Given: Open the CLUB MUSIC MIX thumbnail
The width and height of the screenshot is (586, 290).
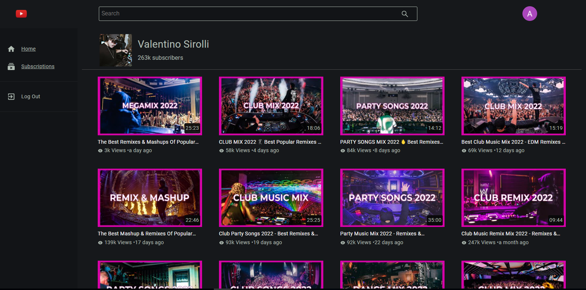Looking at the screenshot, I should click(x=271, y=198).
